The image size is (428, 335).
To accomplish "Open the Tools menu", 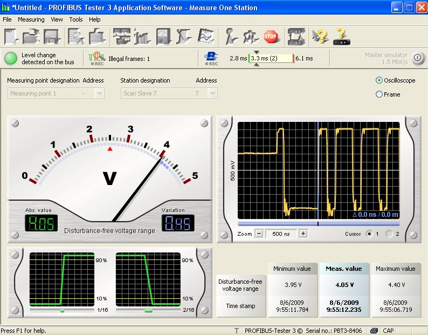I will click(76, 19).
